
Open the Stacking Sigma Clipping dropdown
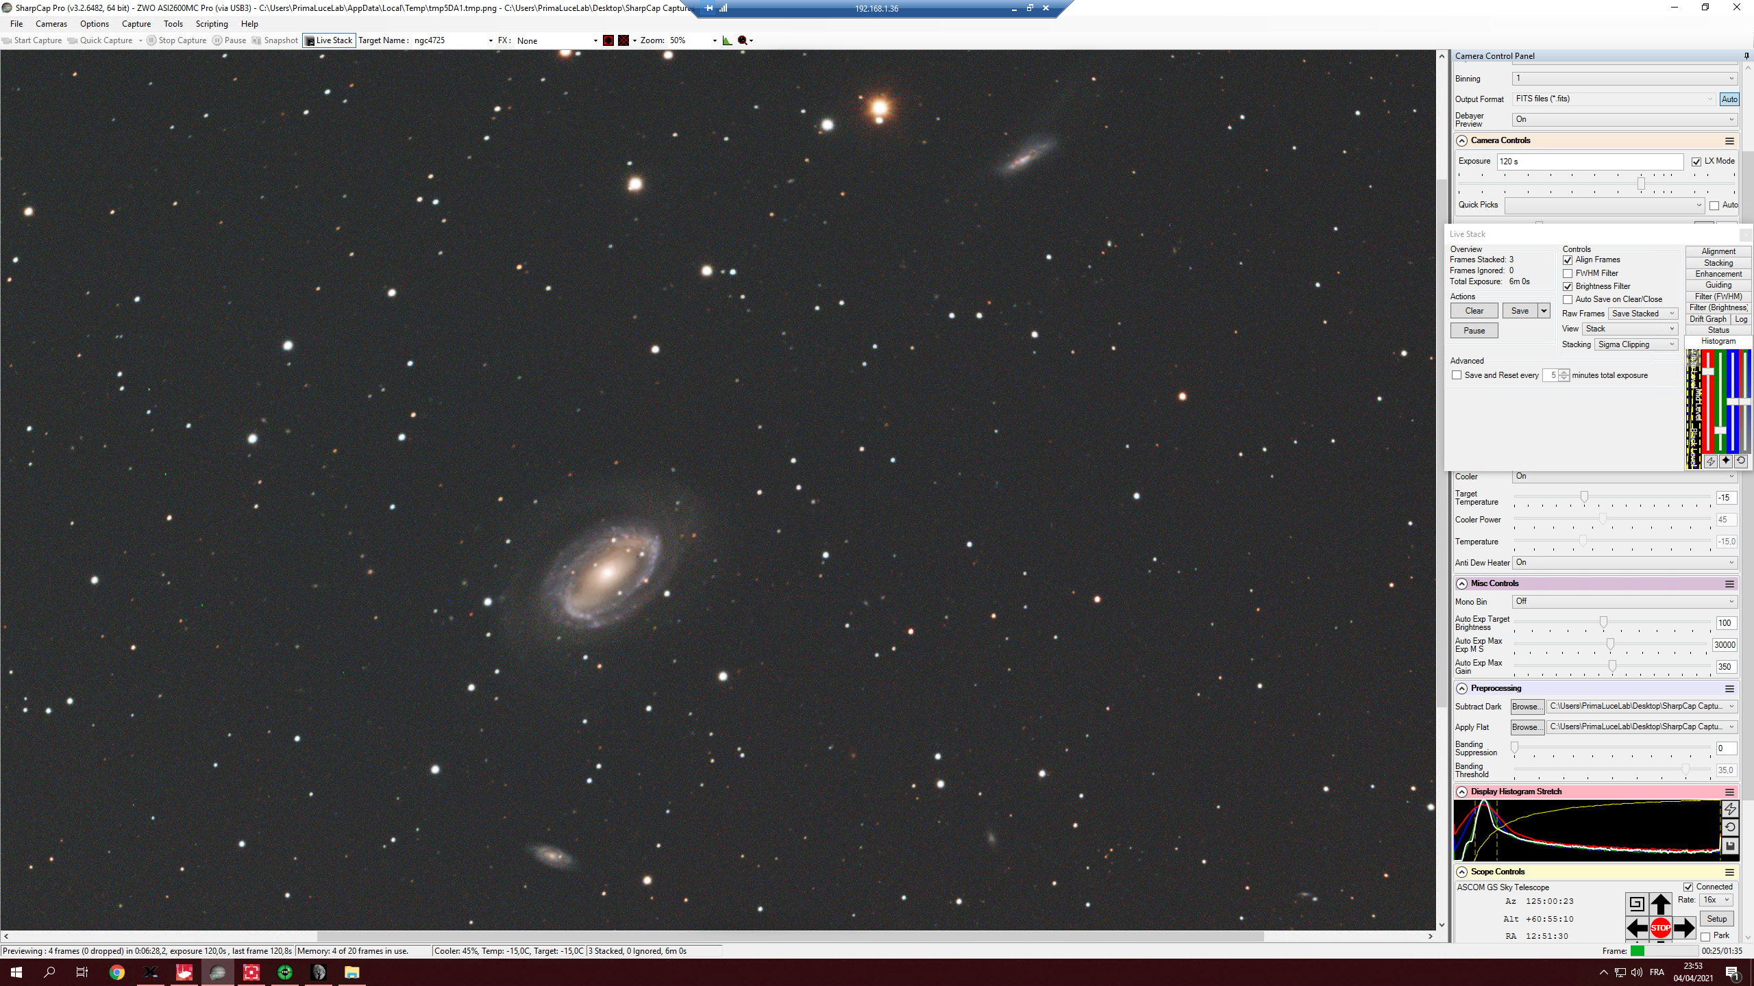[1635, 344]
